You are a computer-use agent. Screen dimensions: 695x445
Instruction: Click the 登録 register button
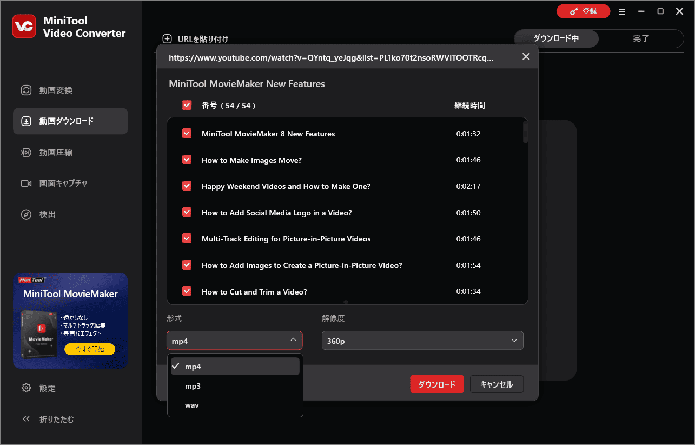click(583, 11)
